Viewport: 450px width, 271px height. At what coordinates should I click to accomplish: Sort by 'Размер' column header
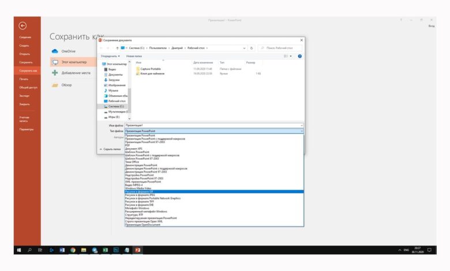(x=250, y=62)
